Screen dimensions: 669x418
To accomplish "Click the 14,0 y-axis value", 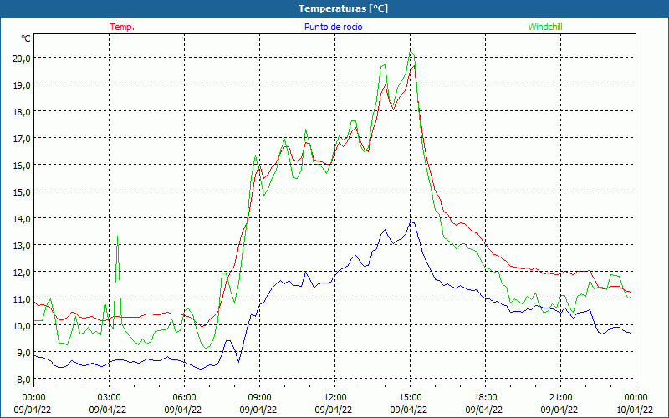I will click(x=22, y=219).
